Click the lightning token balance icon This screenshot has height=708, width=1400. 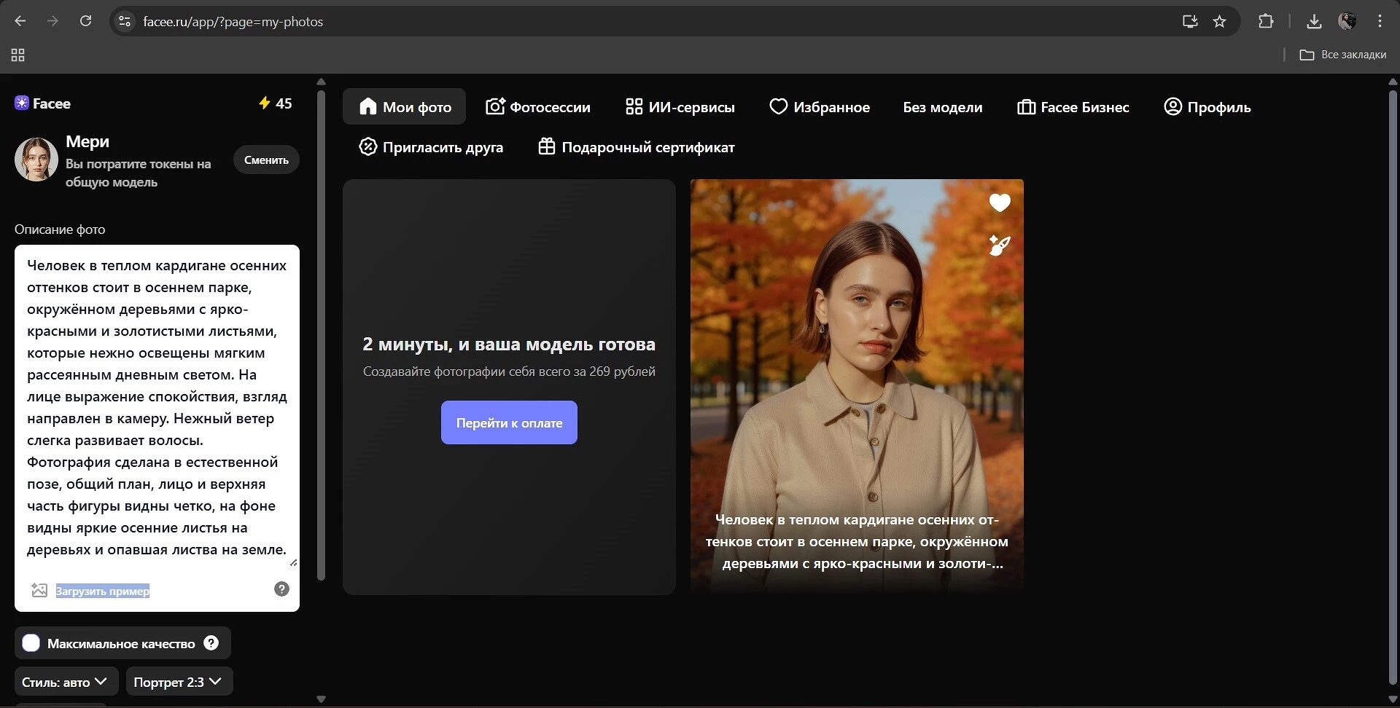265,103
